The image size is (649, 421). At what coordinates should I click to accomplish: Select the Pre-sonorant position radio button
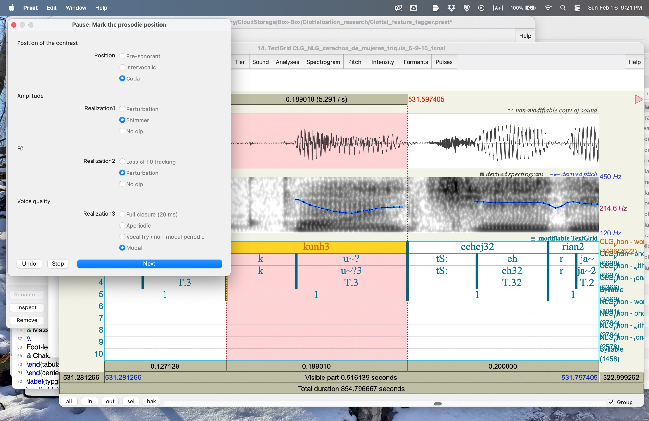[x=122, y=56]
